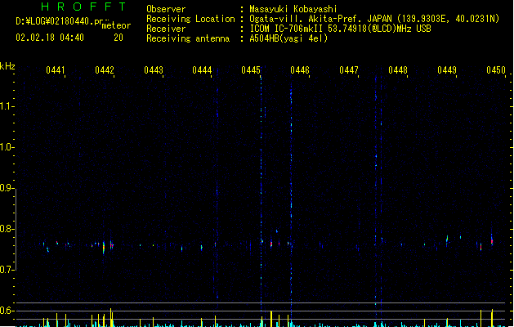This screenshot has width=514, height=327.
Task: Click the 0.7 kHz axis label
Action: pos(7,270)
